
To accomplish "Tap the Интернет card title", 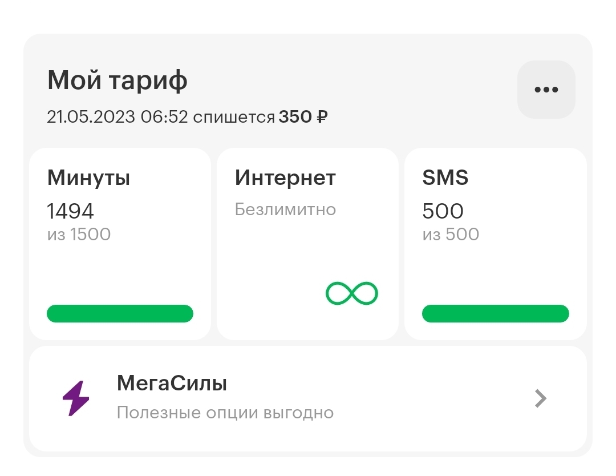I will [285, 178].
